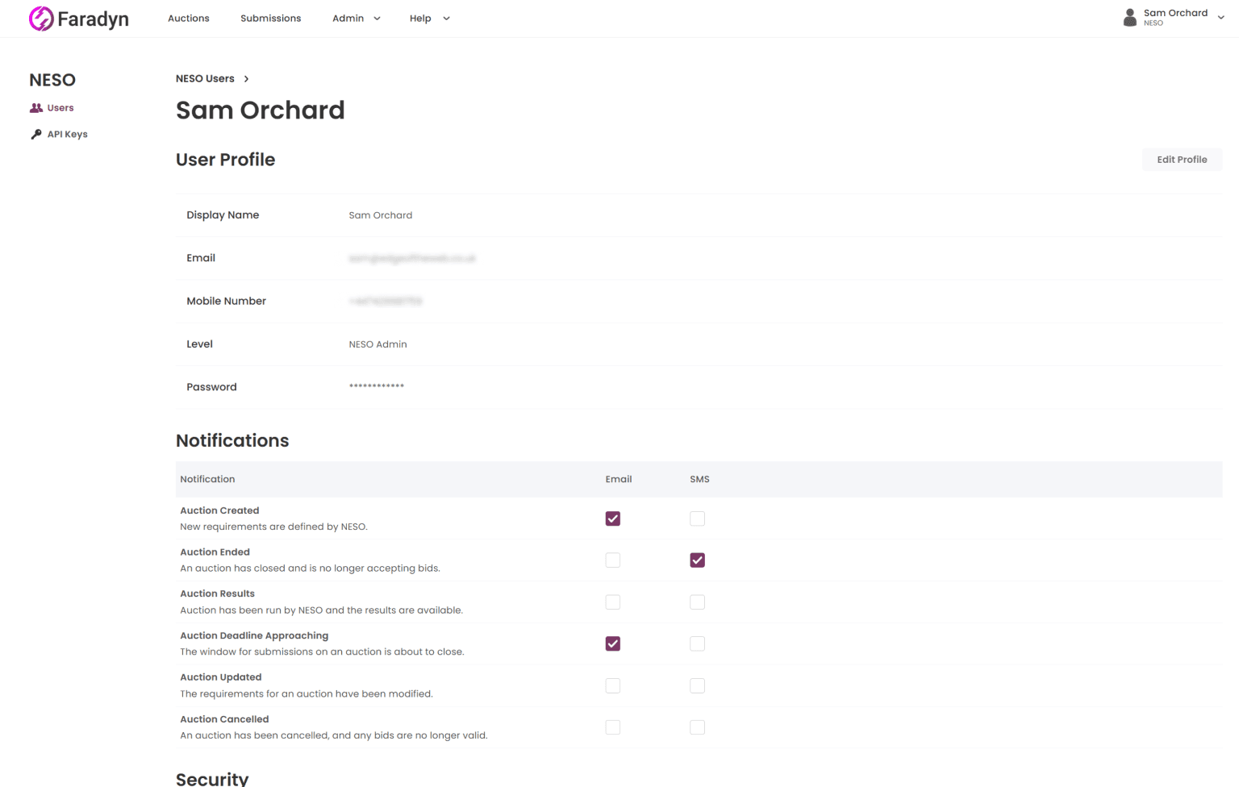The image size is (1239, 787).
Task: Enable SMS for Auction Created
Action: 697,518
